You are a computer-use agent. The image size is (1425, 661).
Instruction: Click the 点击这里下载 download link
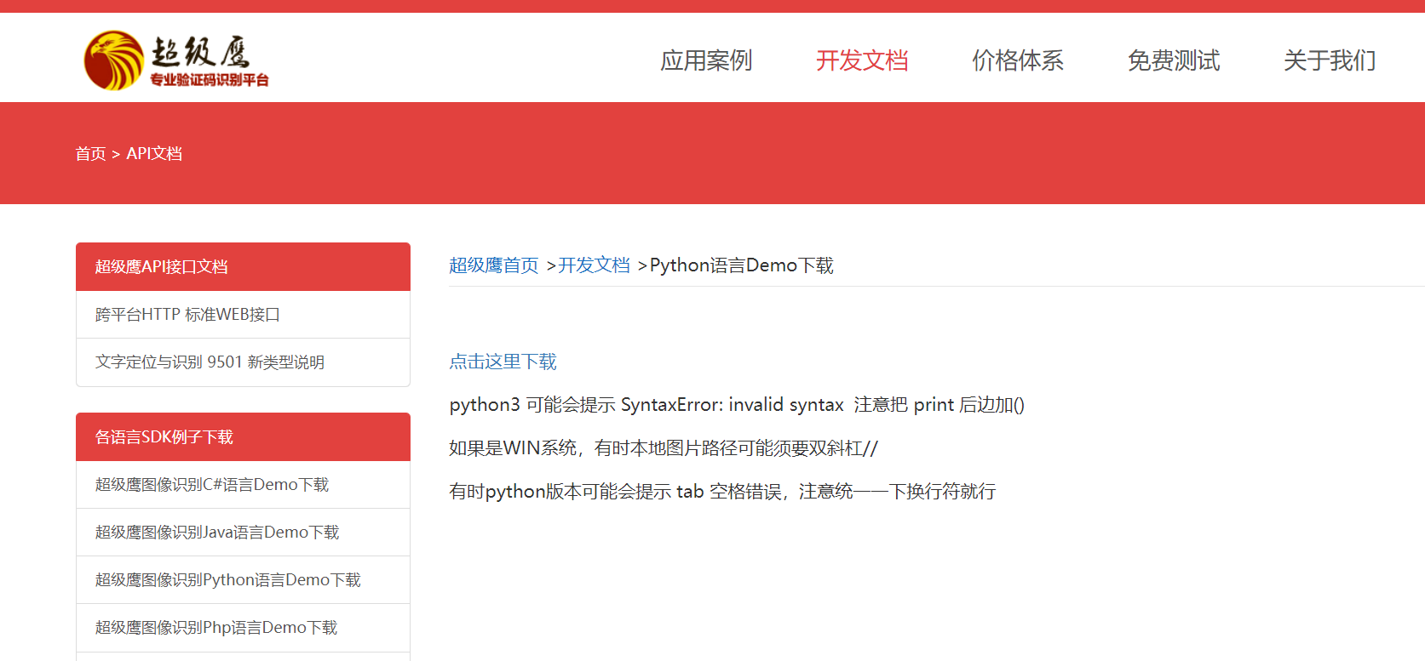point(503,362)
